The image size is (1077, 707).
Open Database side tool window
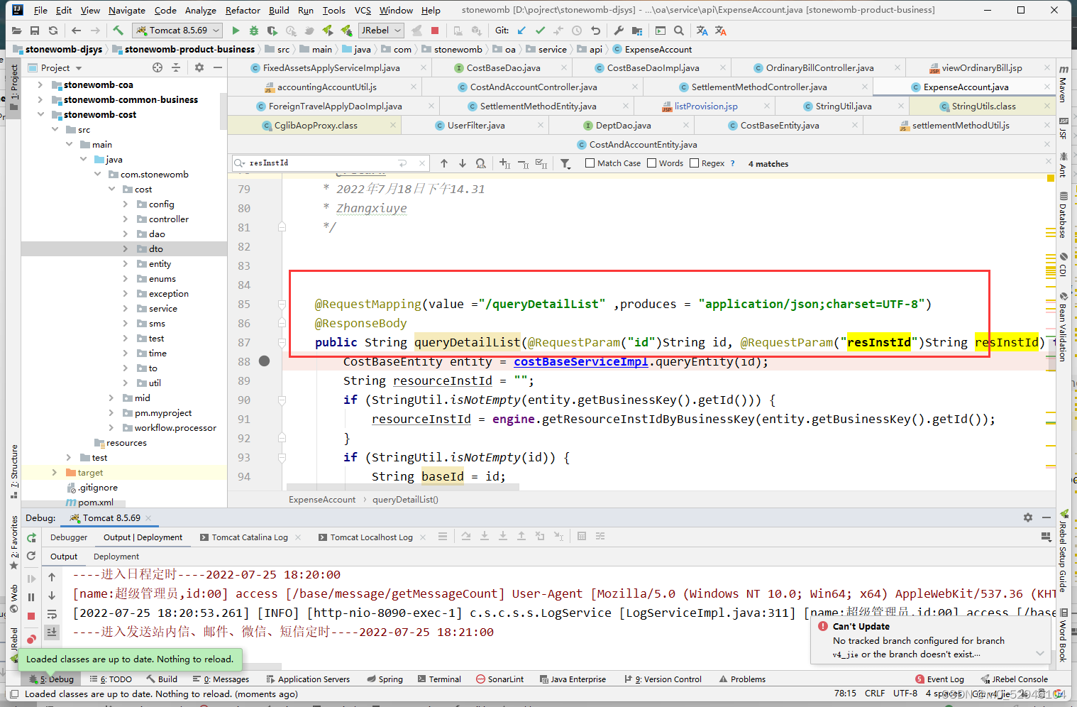point(1063,214)
